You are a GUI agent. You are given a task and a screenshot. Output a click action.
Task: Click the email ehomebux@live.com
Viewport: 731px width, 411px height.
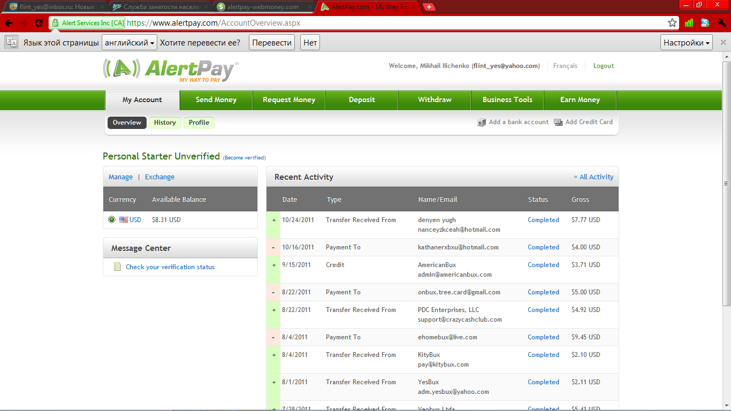point(447,337)
